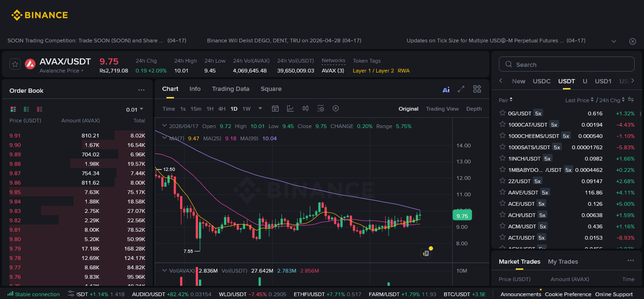
Task: Click the search magnifier icon
Action: (509, 65)
